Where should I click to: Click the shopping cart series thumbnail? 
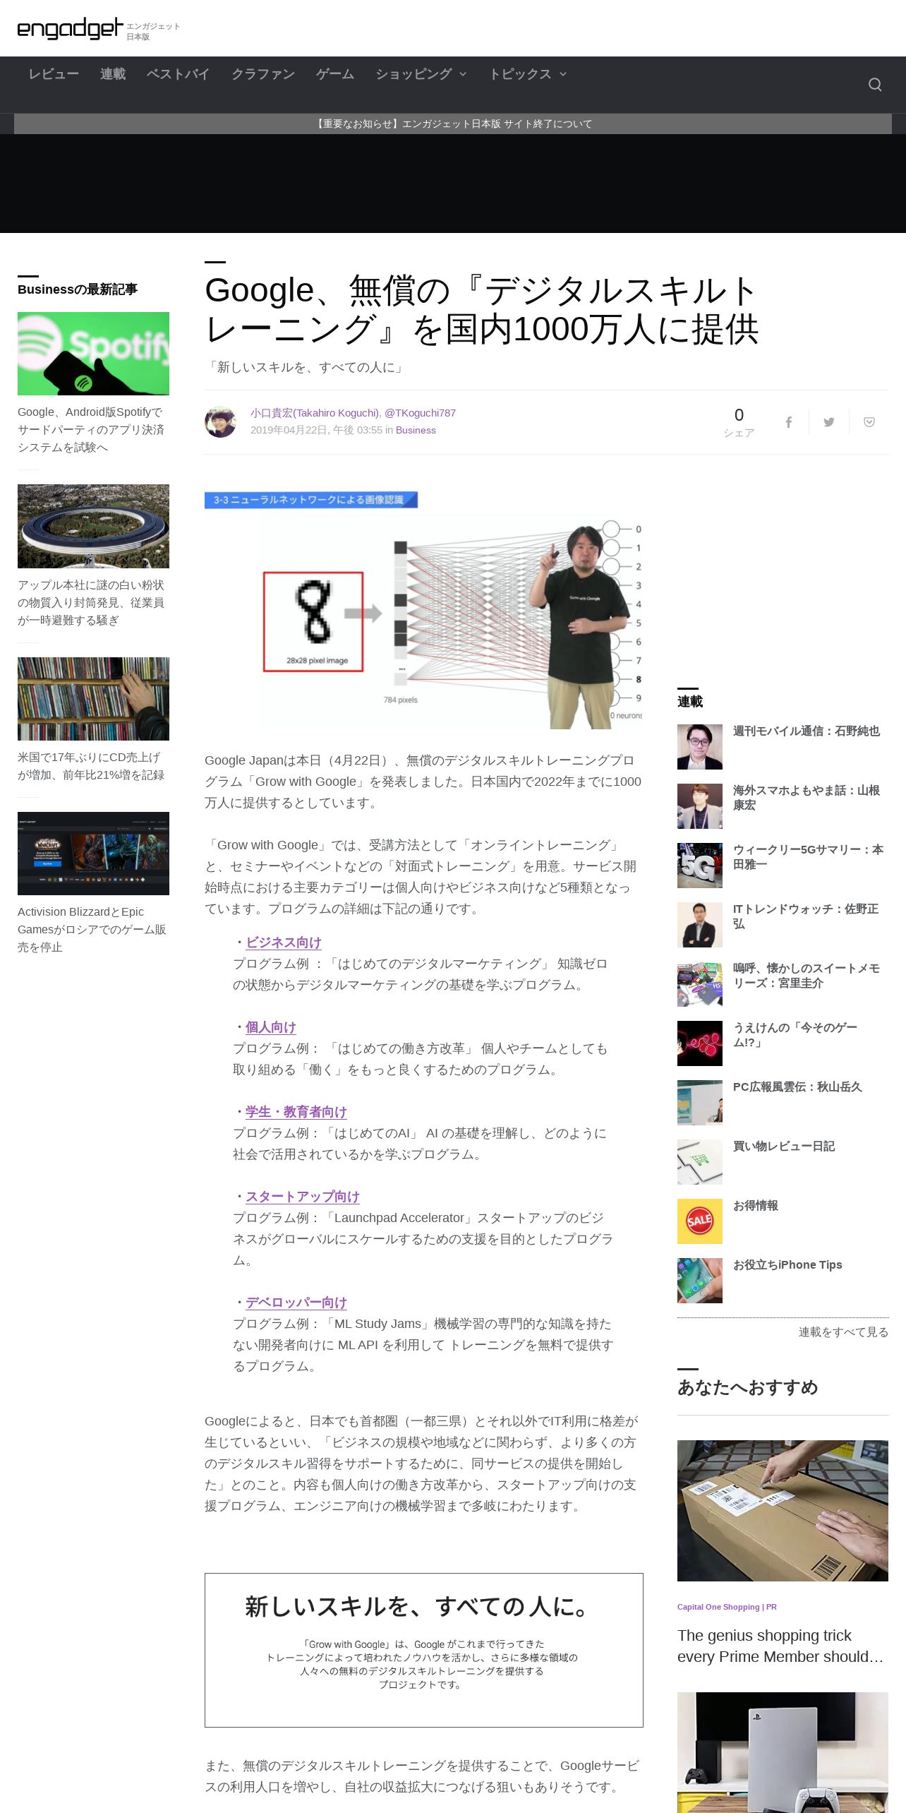tap(700, 1162)
